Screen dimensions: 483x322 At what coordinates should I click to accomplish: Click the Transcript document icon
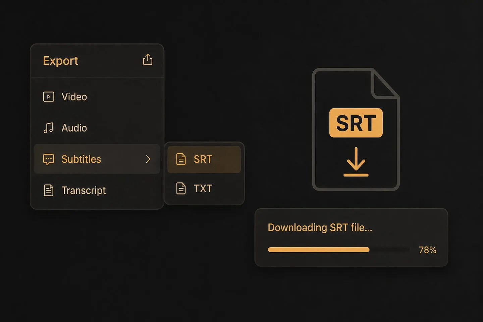[x=49, y=190]
